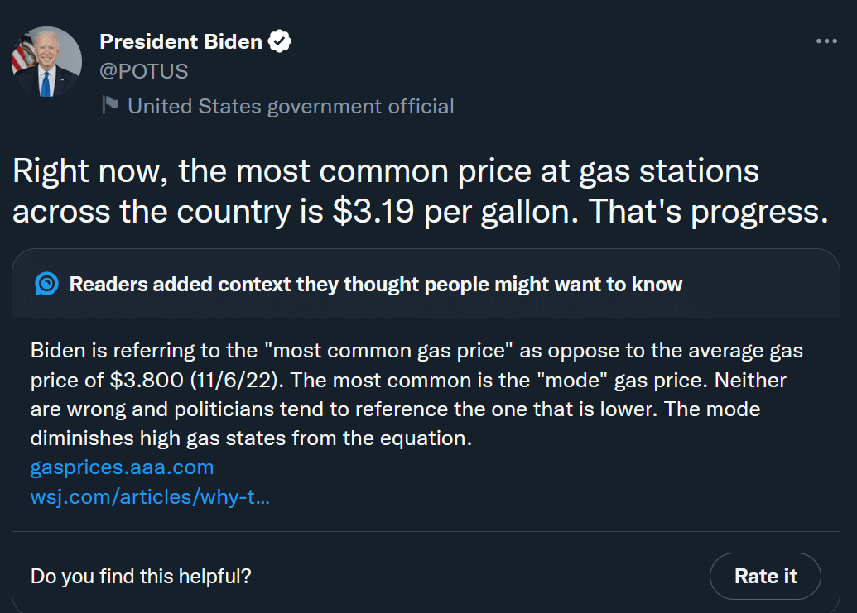This screenshot has height=613, width=857.
Task: Click the Rate it button
Action: click(x=765, y=576)
